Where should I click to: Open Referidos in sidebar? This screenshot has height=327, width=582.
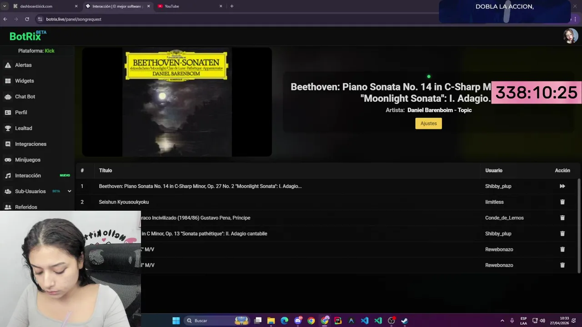click(x=37, y=207)
